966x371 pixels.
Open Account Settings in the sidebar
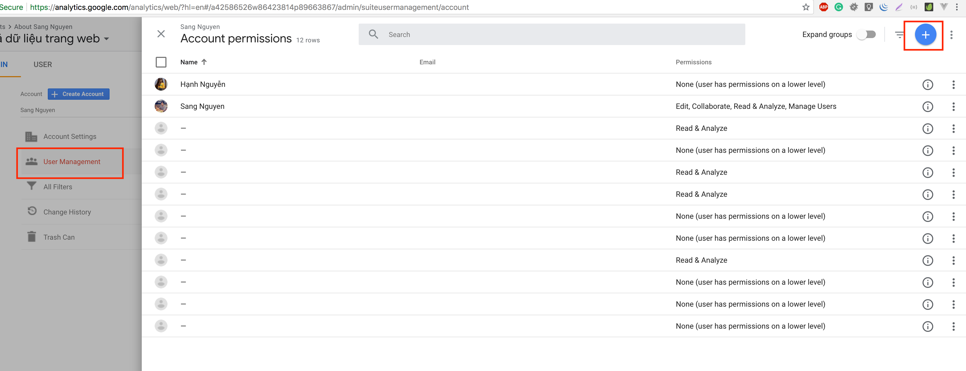point(70,137)
